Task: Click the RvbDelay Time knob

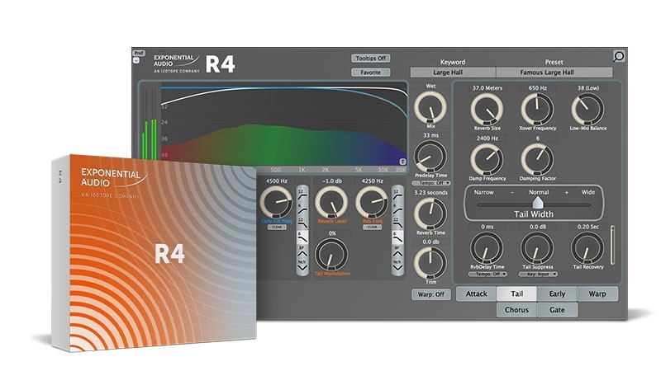Action: 487,248
